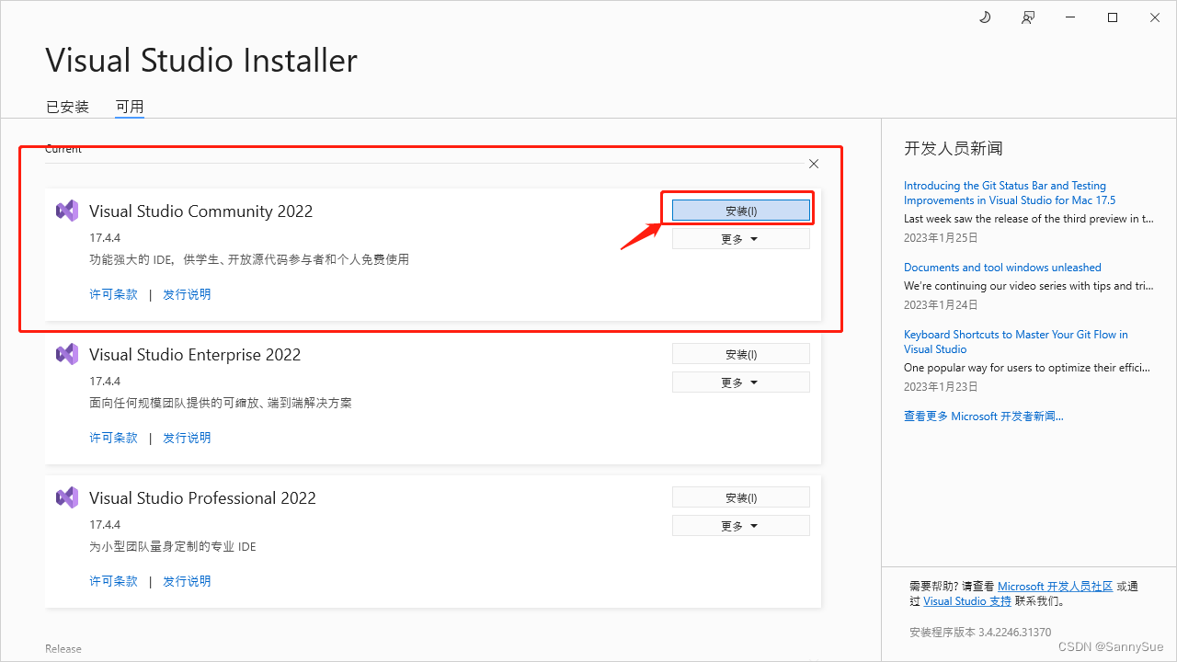Click the 开发人员新闻 heading

coord(953,148)
